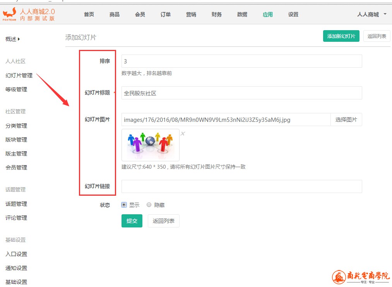
Task: Click the 幻灯片标题 text field
Action: click(x=241, y=93)
